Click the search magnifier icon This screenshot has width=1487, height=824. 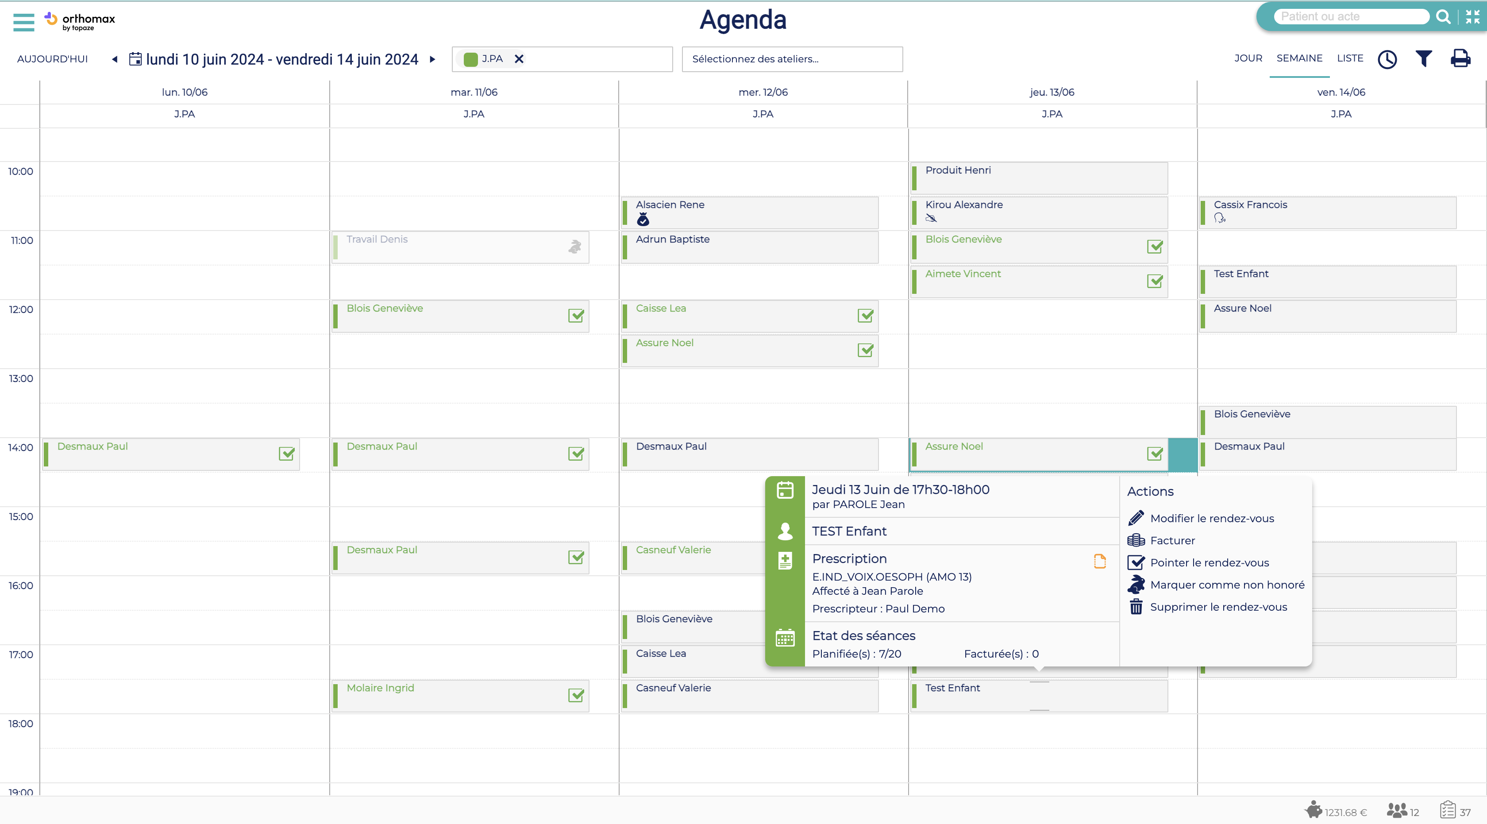pyautogui.click(x=1443, y=17)
